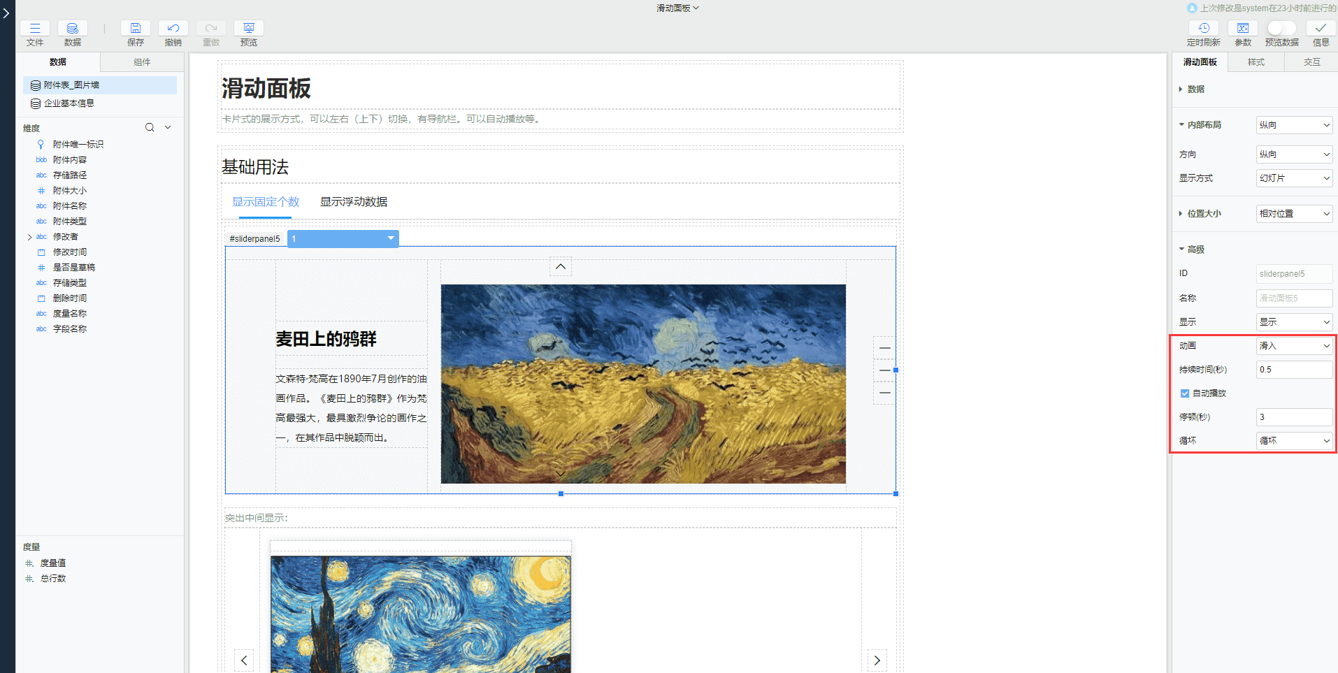Viewport: 1338px width, 673px height.
Task: Click the 保存 (Save) toolbar icon
Action: click(136, 29)
